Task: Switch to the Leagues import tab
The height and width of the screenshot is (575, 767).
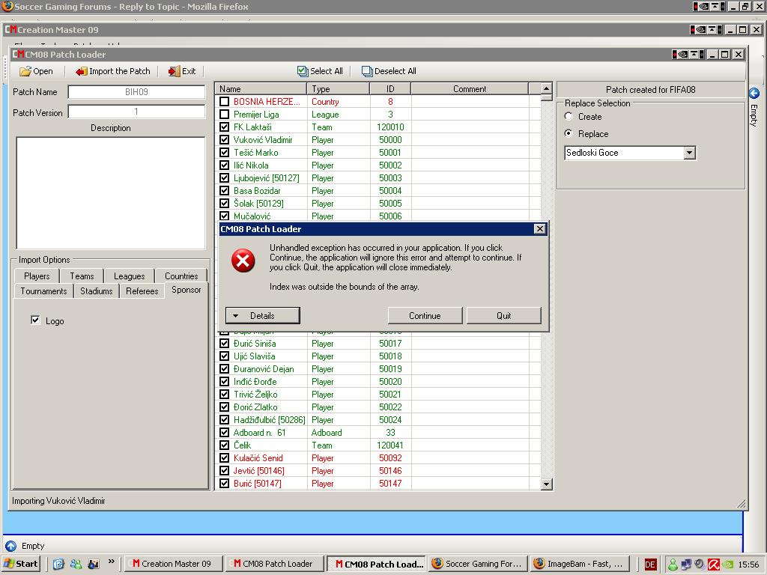Action: pyautogui.click(x=129, y=276)
